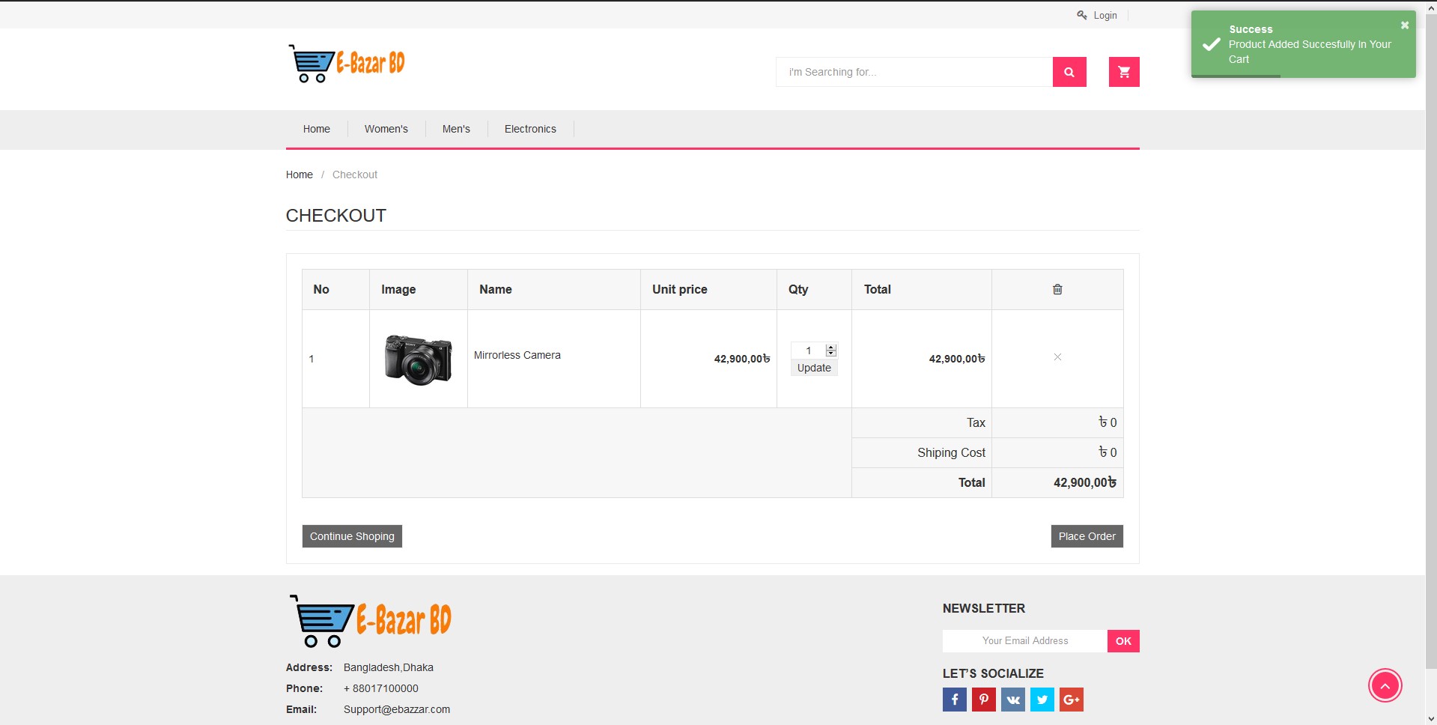Remove Mirrorless Camera using the X icon
This screenshot has height=725, width=1437.
coord(1057,357)
